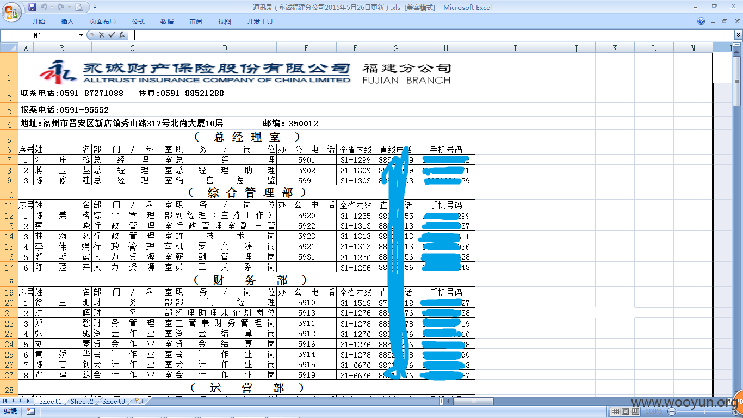Click cell with name 江庄榕
Image resolution: width=743 pixels, height=418 pixels.
point(63,160)
